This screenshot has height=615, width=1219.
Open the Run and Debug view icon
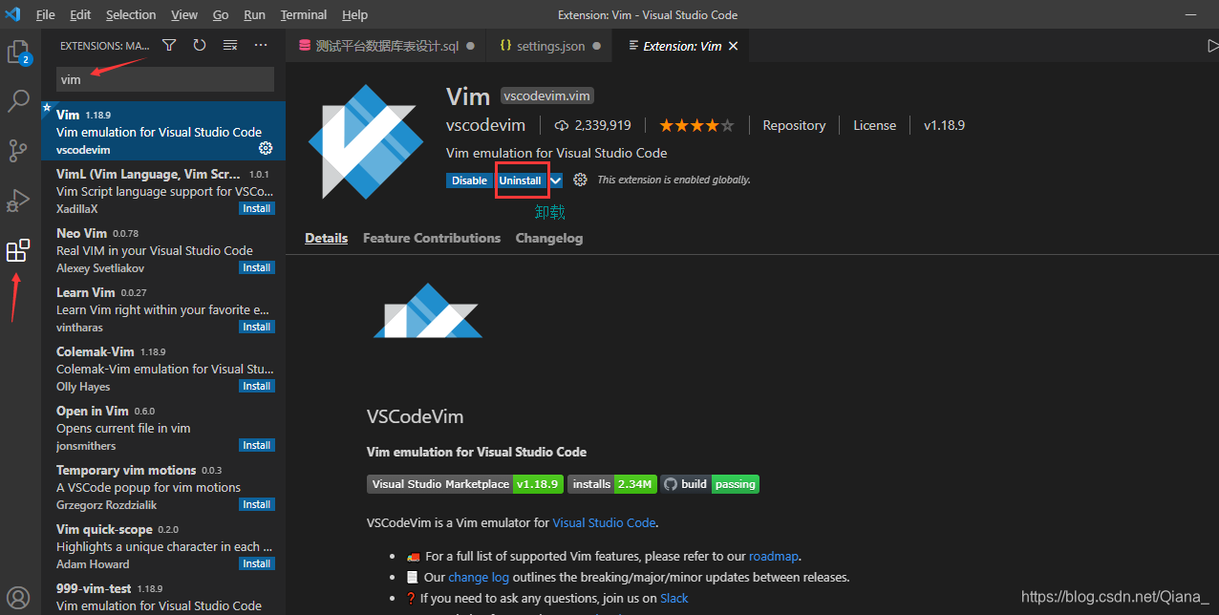19,201
